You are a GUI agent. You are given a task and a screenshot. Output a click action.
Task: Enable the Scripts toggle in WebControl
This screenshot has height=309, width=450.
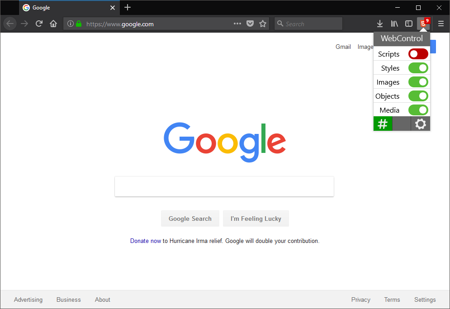[x=418, y=54]
